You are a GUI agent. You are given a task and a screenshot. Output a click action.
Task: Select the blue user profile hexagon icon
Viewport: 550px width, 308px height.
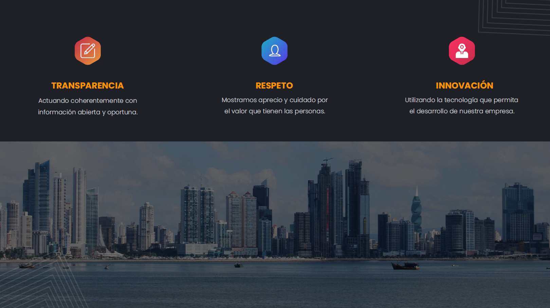click(x=275, y=51)
